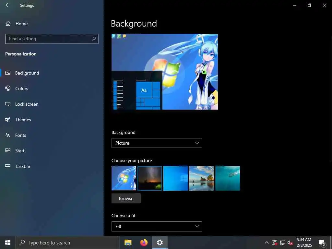
Task: Open the Home icon in sidebar
Action: pyautogui.click(x=8, y=23)
